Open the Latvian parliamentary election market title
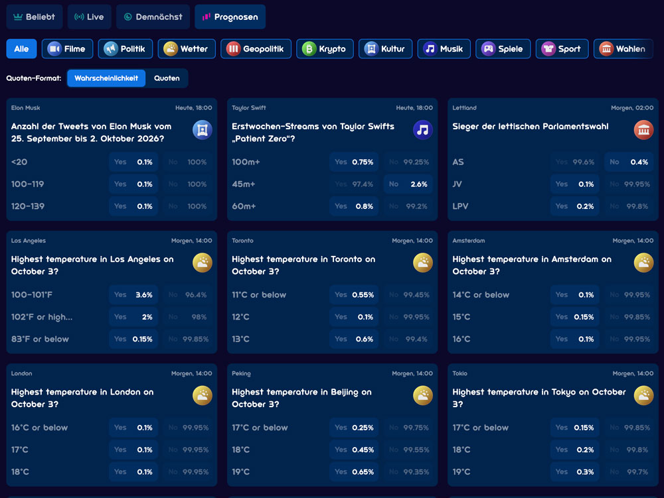The image size is (664, 498). coord(530,127)
